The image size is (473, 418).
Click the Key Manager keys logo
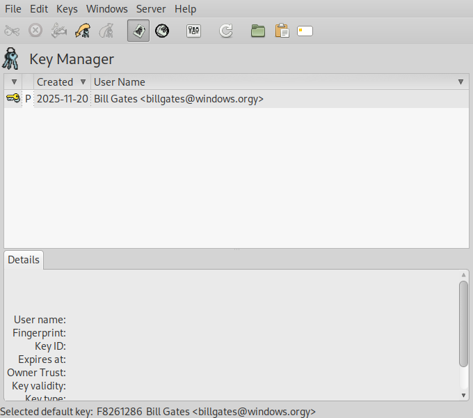[10, 59]
